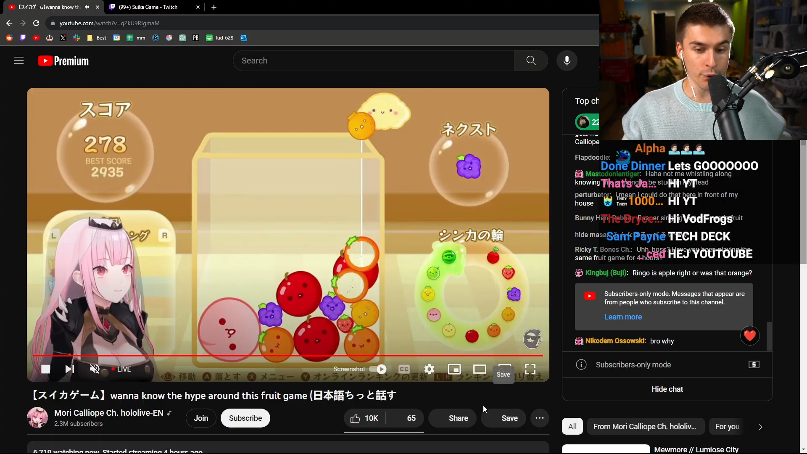Mute tab via the speaker icon
807x454 pixels.
(x=87, y=7)
